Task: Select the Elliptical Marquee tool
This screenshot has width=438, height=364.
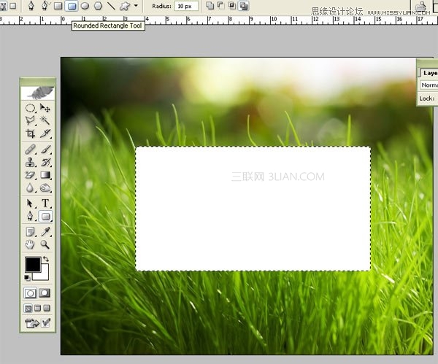Action: pyautogui.click(x=31, y=108)
